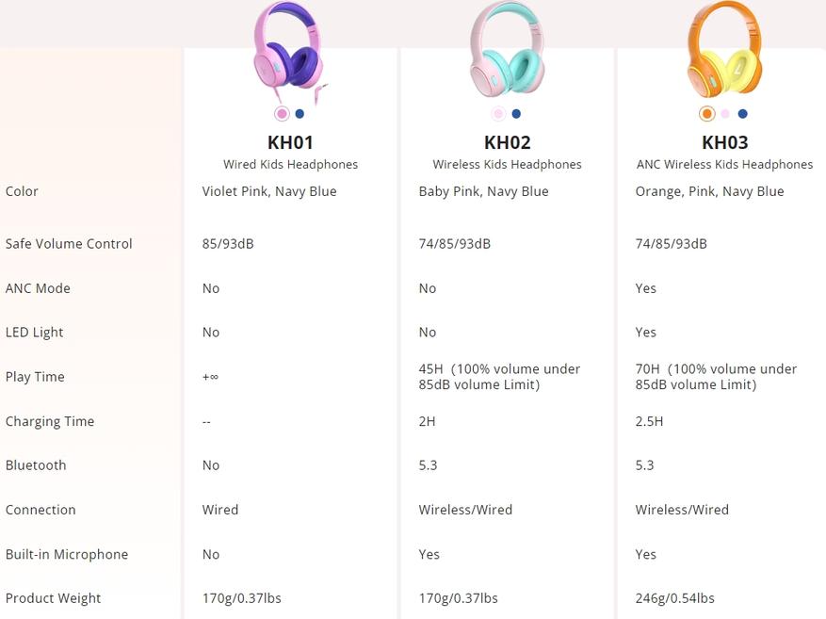
Task: Click ANC Wireless Kids Headphones subtitle
Action: tap(724, 165)
